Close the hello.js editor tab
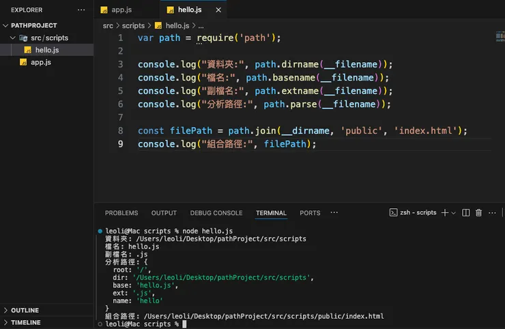The image size is (505, 329). [x=218, y=10]
